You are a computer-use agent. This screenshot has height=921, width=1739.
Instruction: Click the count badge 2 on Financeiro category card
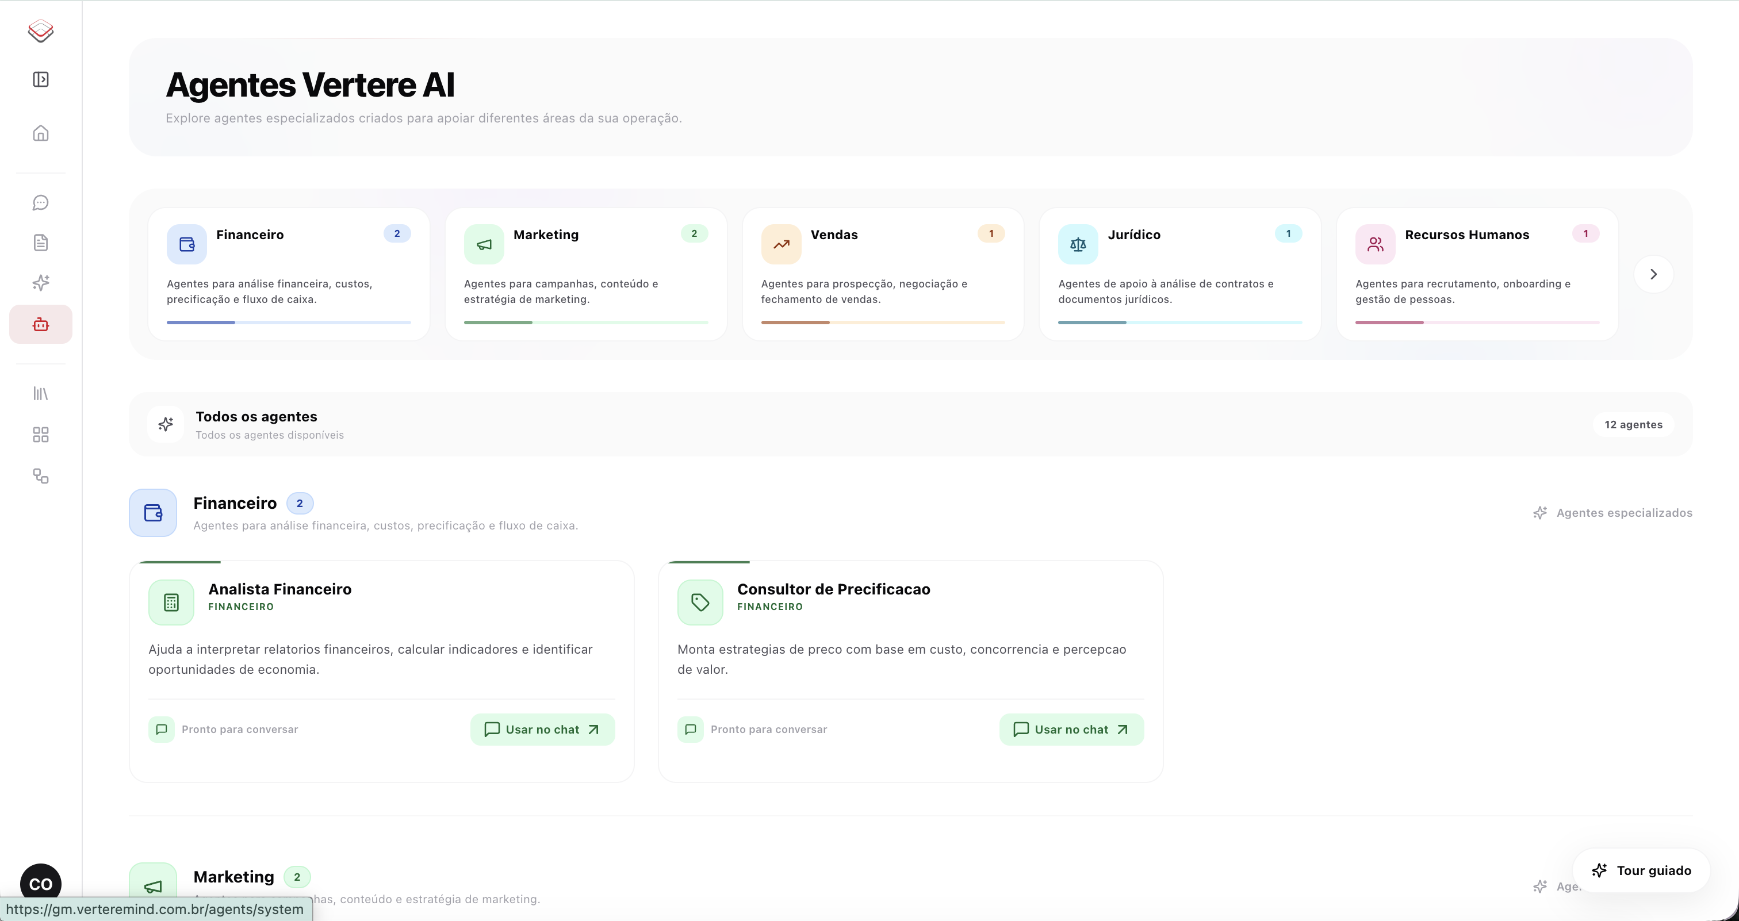tap(397, 233)
